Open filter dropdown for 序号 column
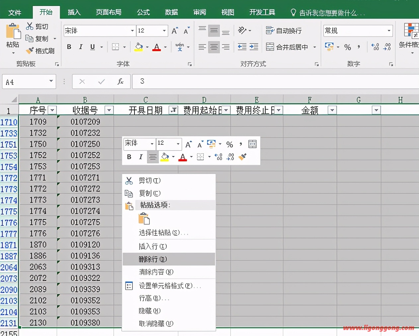Screen dimensions: 419x336 52,110
